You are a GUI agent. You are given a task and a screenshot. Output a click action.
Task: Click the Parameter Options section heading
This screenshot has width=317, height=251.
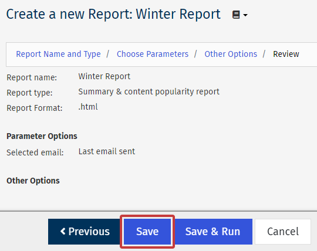pyautogui.click(x=42, y=136)
